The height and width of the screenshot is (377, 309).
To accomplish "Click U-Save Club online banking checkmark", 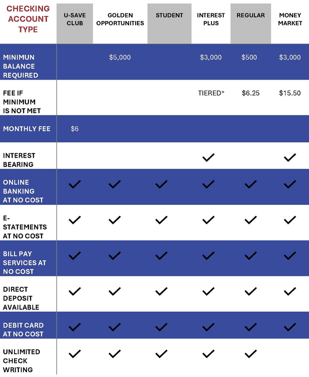I will (x=75, y=184).
